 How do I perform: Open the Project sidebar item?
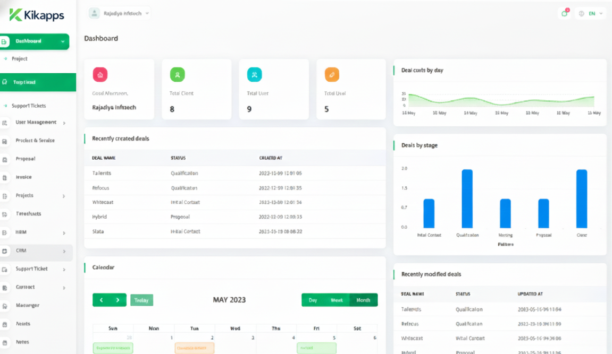pyautogui.click(x=20, y=59)
